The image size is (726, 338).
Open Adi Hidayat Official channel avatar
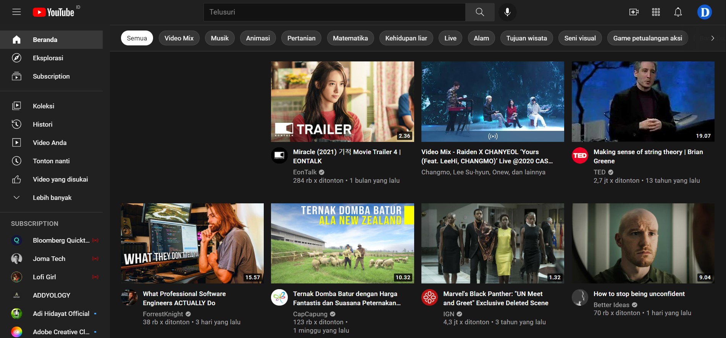point(16,314)
